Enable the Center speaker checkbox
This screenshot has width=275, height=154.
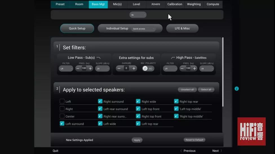62,116
